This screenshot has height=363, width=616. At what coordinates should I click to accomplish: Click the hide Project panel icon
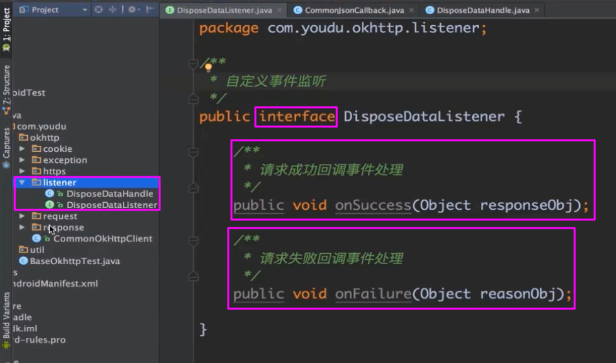(150, 10)
